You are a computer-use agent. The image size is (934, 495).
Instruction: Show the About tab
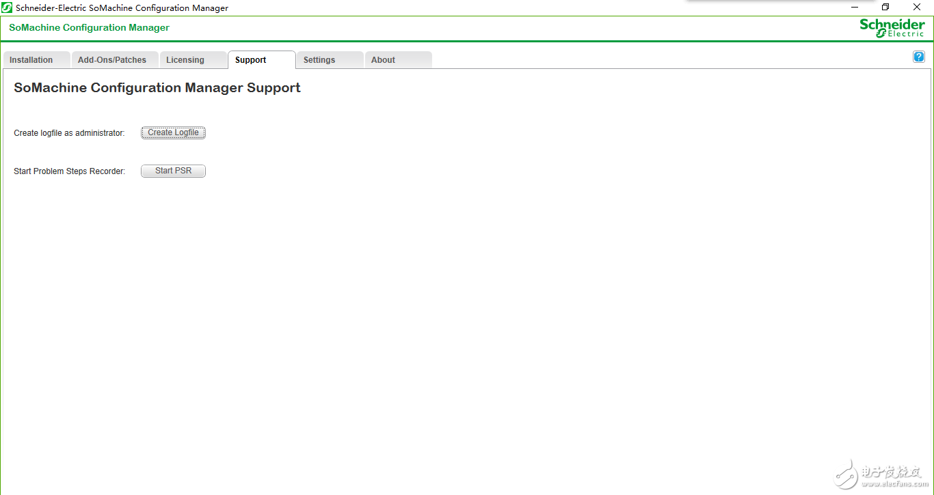coord(398,60)
